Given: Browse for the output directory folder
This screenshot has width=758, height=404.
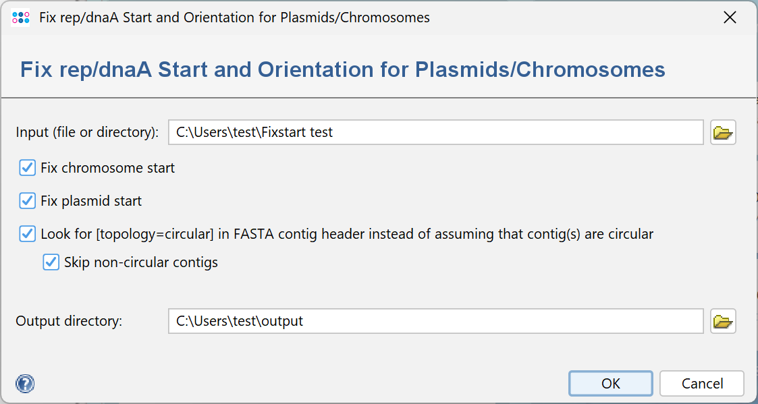Looking at the screenshot, I should coord(723,322).
